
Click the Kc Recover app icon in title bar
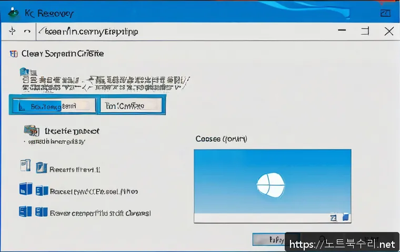(13, 12)
